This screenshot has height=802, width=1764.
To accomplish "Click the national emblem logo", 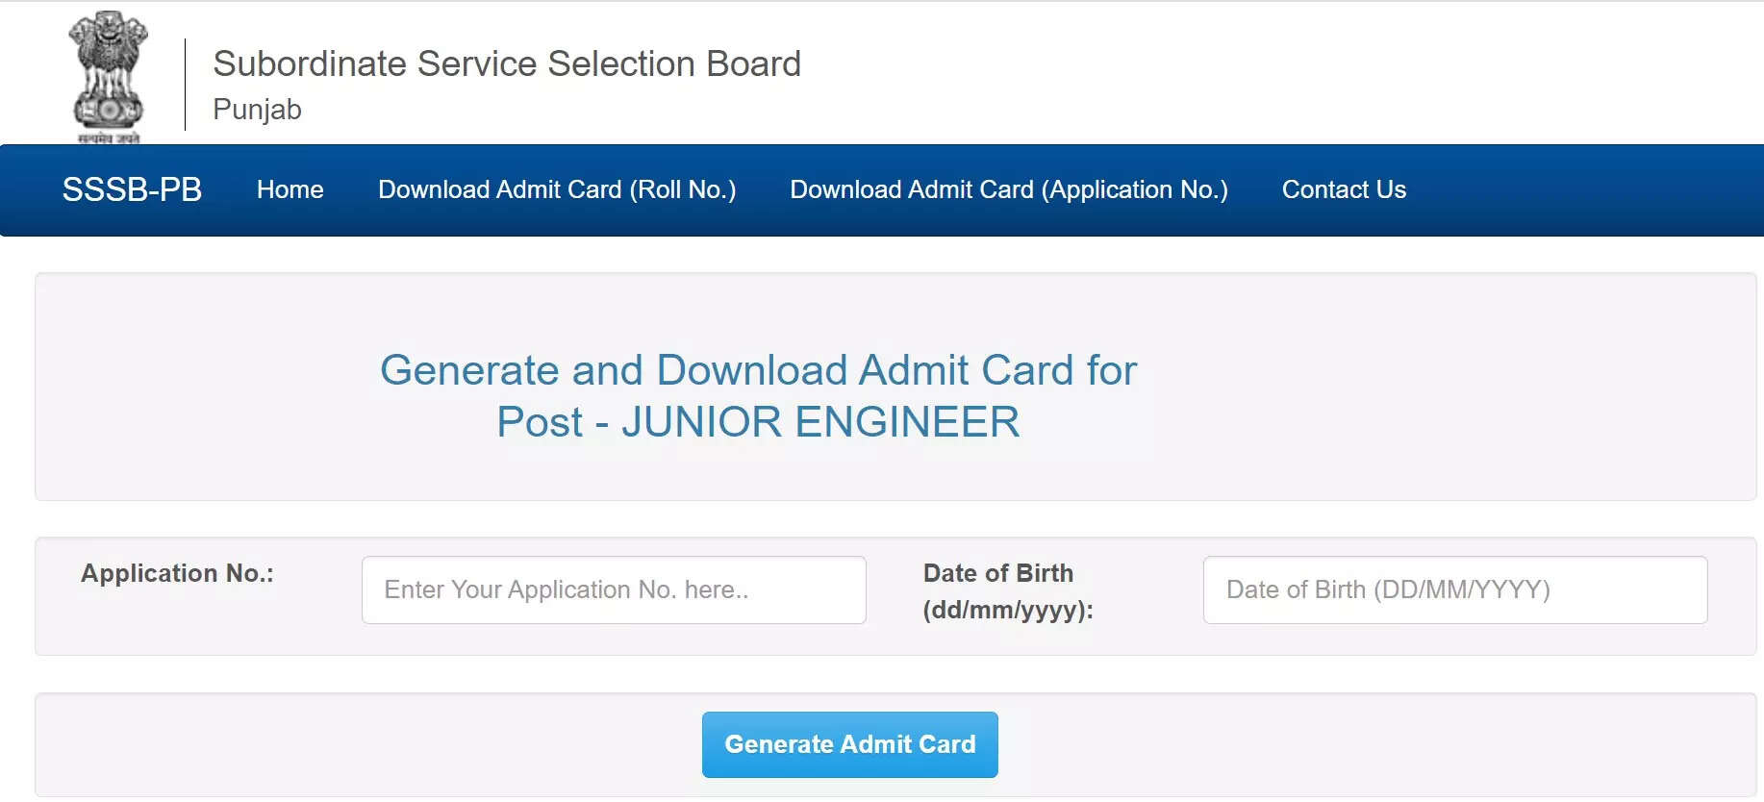I will (x=108, y=77).
